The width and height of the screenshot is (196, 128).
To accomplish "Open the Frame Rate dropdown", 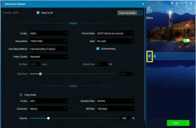I will tap(115, 33).
